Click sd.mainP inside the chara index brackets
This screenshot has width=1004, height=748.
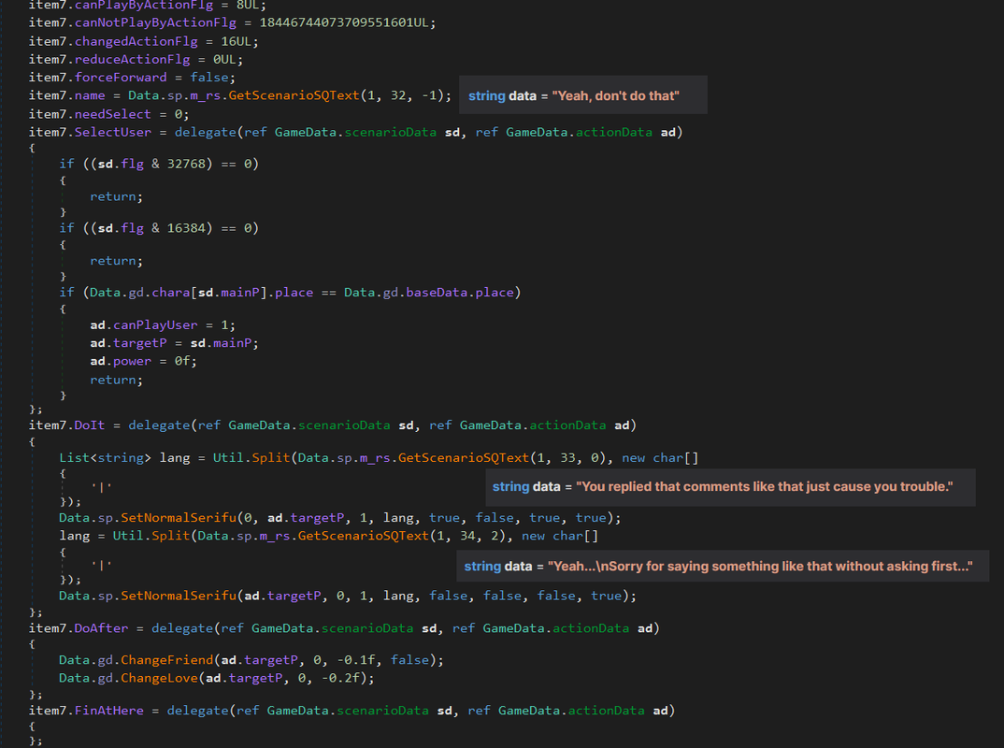pyautogui.click(x=229, y=292)
